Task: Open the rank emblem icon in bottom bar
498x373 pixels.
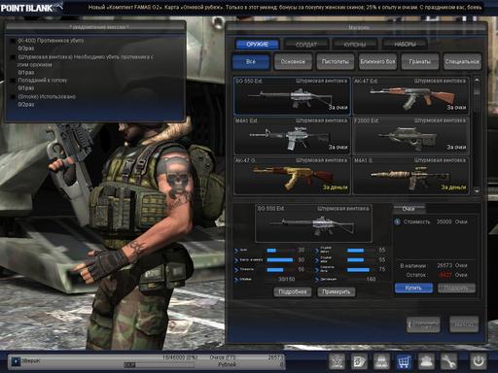Action: point(338,361)
